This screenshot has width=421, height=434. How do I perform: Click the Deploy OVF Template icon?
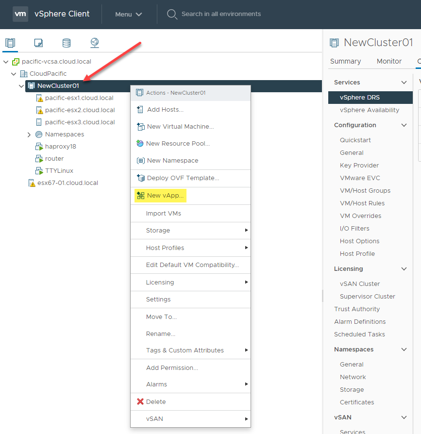tap(141, 178)
